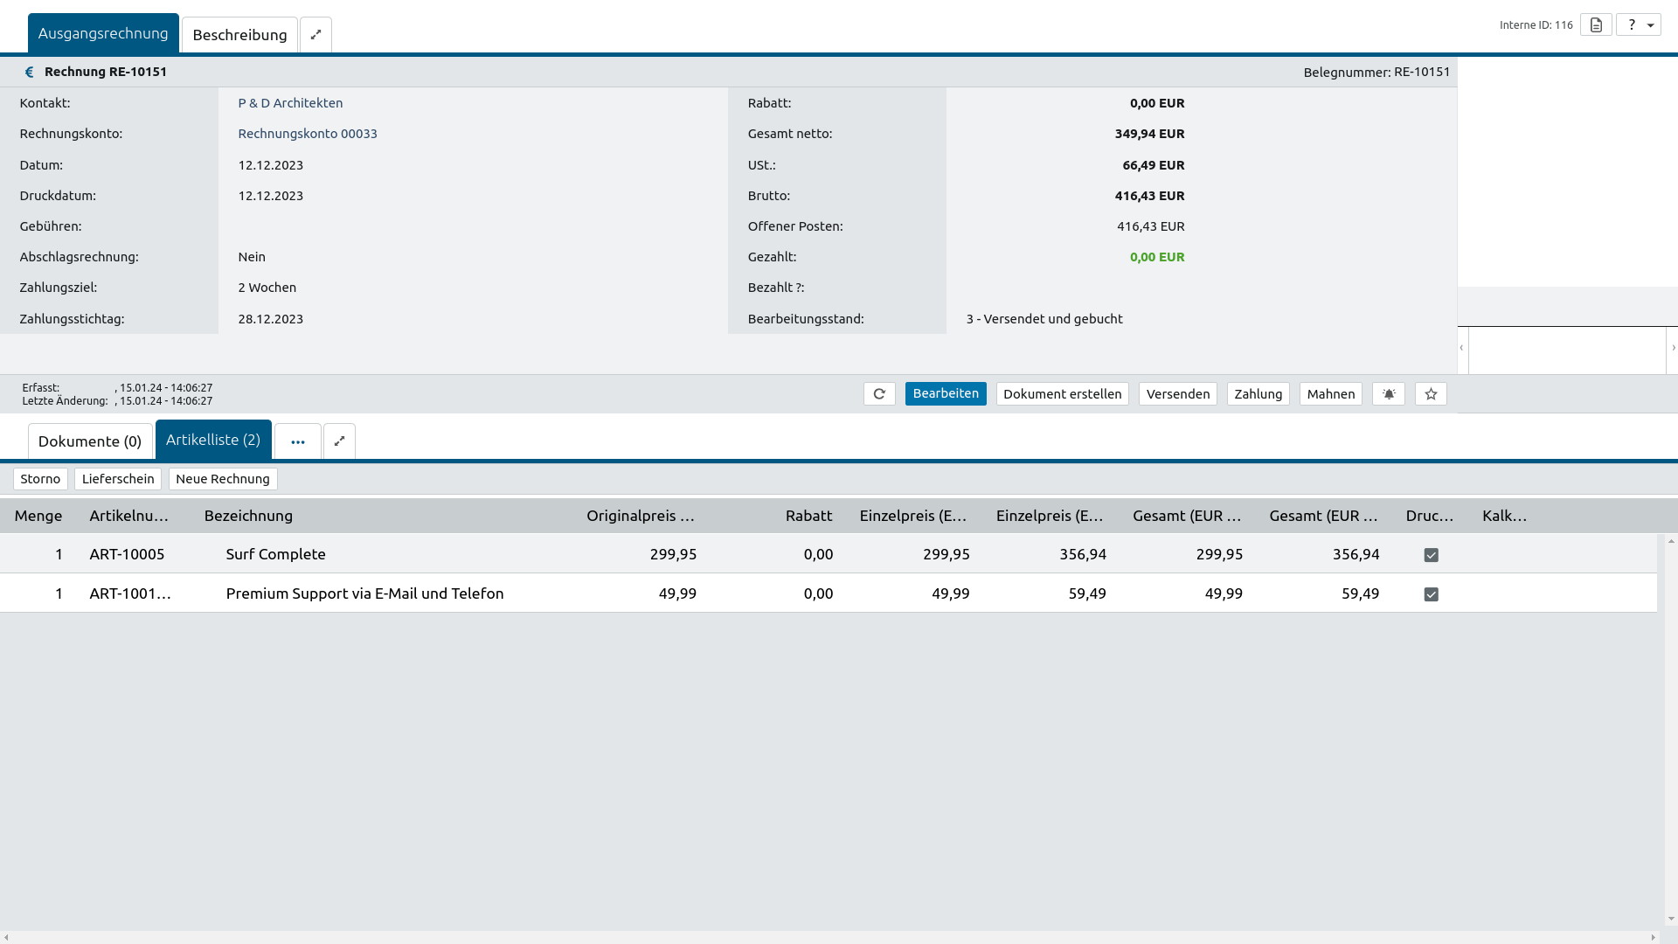The width and height of the screenshot is (1678, 944).
Task: Click the refresh icon beside Bearbeiten
Action: (x=879, y=394)
